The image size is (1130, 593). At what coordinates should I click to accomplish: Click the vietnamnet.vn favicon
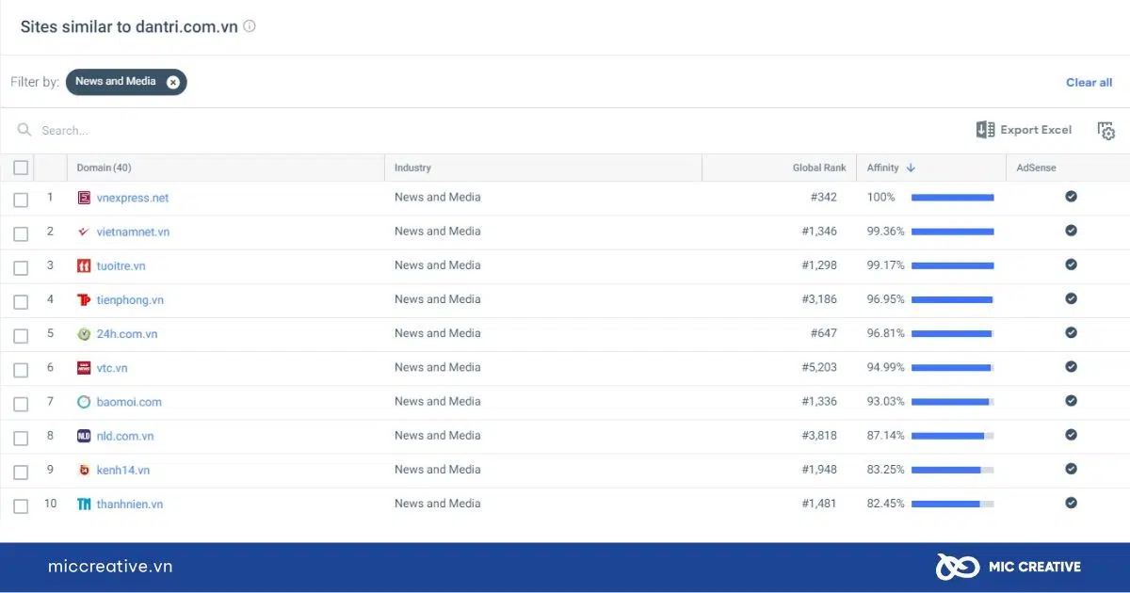(x=84, y=232)
